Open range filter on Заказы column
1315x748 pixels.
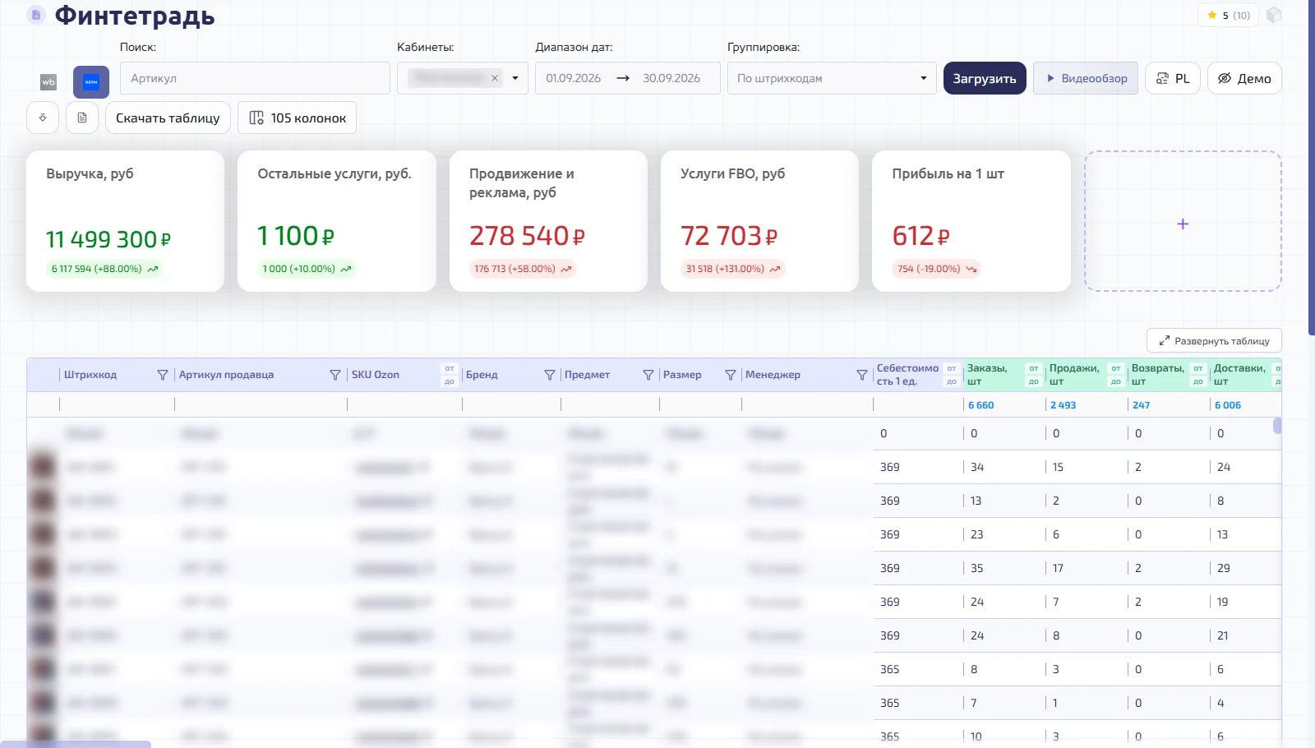point(1034,375)
